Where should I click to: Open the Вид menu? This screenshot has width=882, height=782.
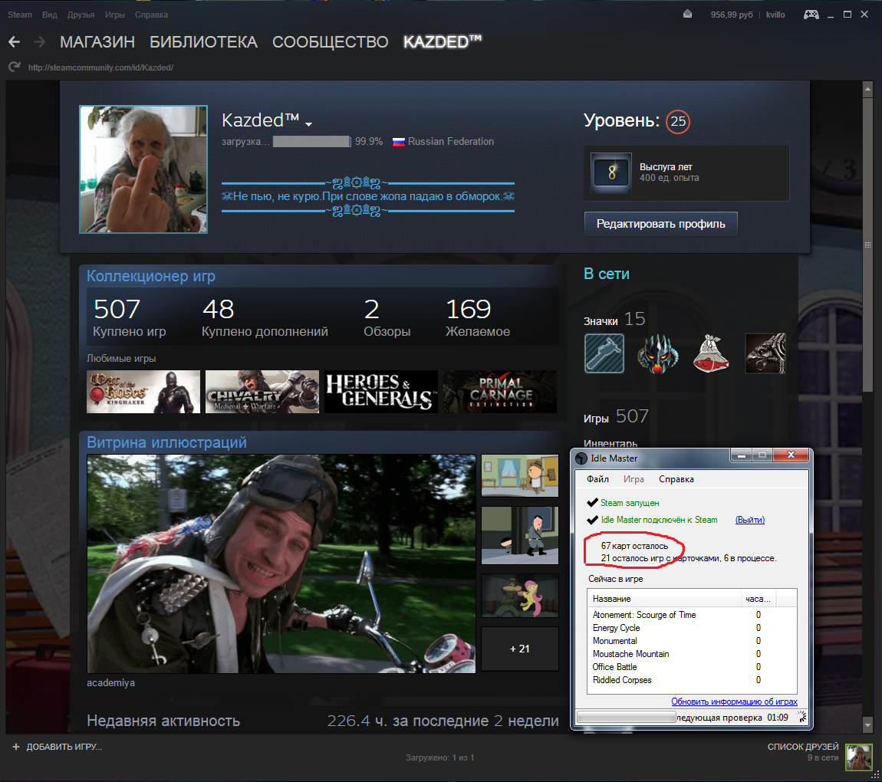[50, 15]
